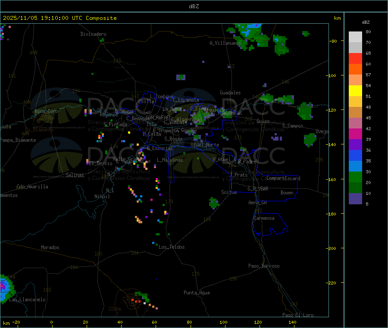
Task: Click the Salinas map label
Action: pos(75,175)
